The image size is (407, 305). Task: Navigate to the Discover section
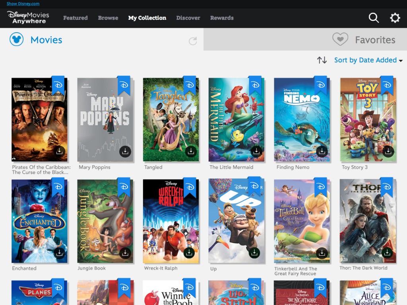coord(188,18)
